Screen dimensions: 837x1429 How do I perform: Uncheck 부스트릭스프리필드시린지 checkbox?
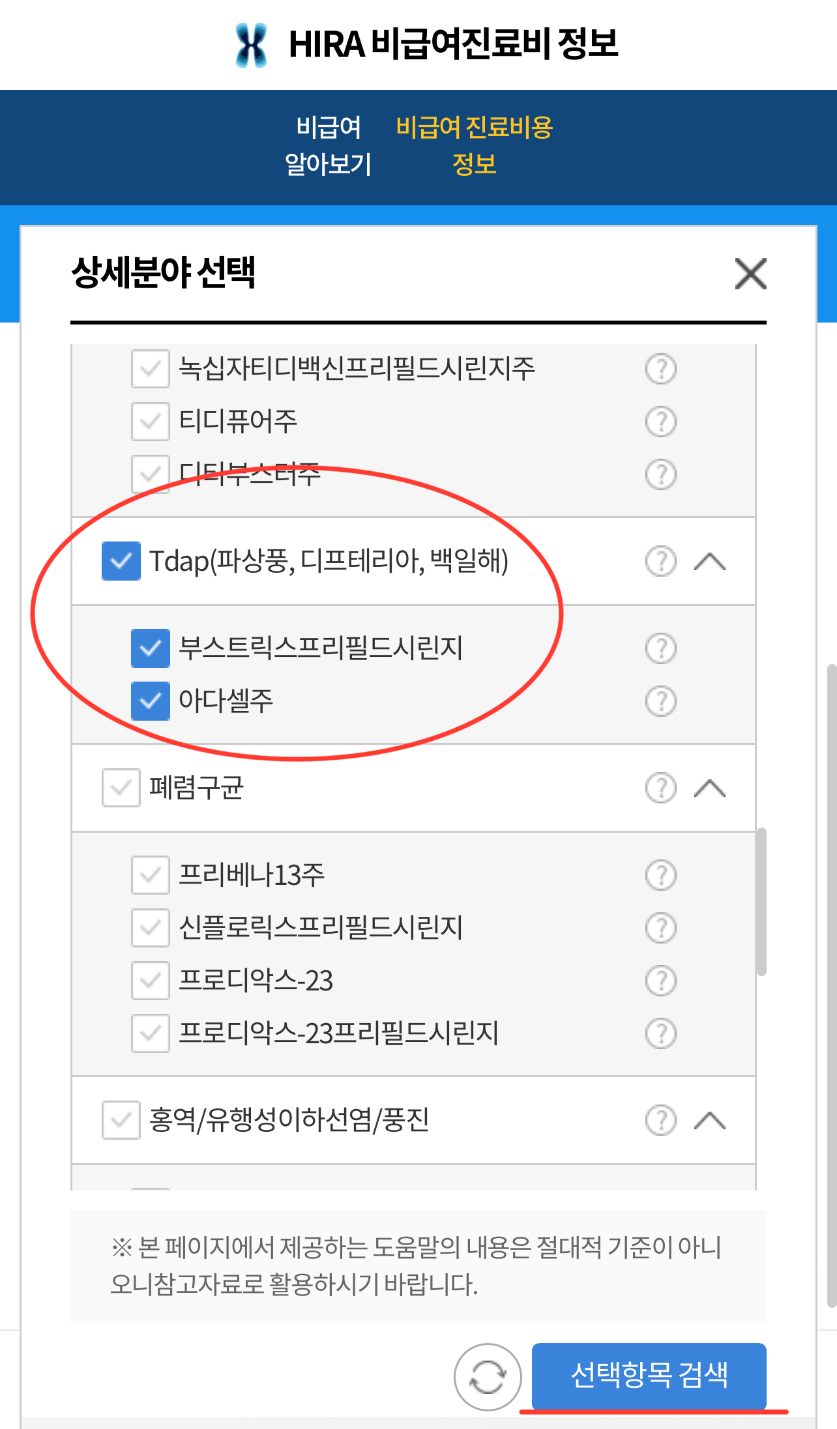pyautogui.click(x=151, y=648)
